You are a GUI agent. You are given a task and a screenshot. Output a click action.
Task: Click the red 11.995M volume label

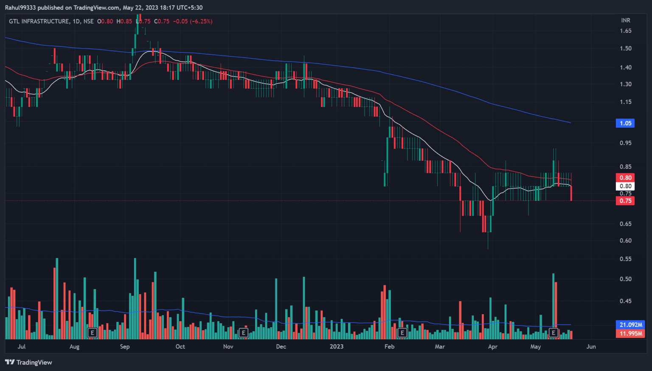(x=630, y=333)
